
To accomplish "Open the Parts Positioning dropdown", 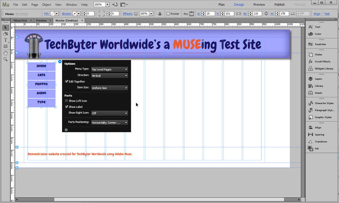I will 109,123.
